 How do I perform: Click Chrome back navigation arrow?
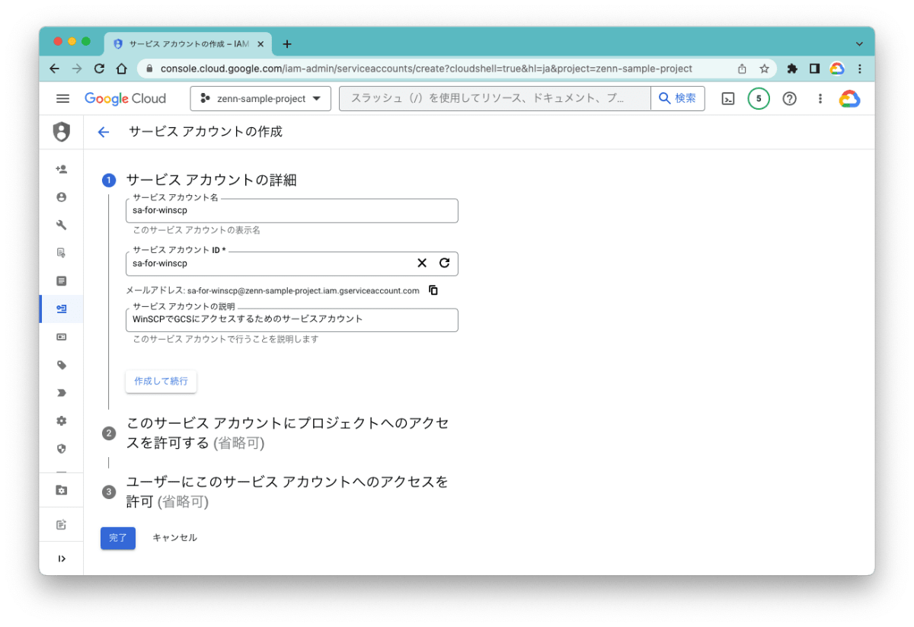pos(54,69)
